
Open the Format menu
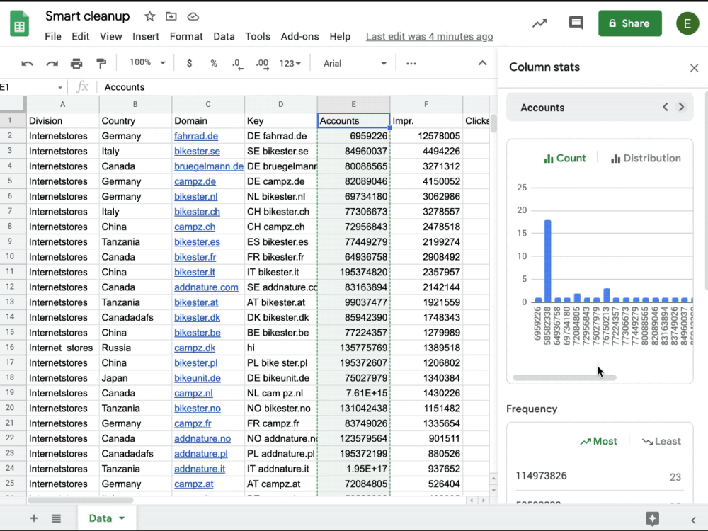click(x=186, y=37)
